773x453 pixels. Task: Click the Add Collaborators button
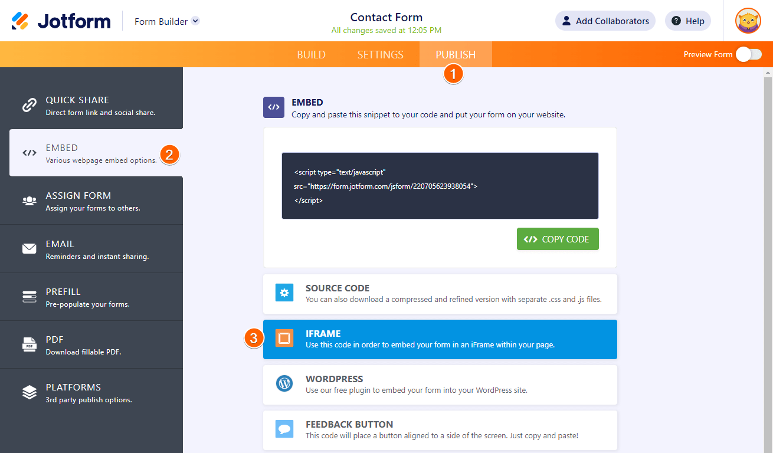(605, 21)
